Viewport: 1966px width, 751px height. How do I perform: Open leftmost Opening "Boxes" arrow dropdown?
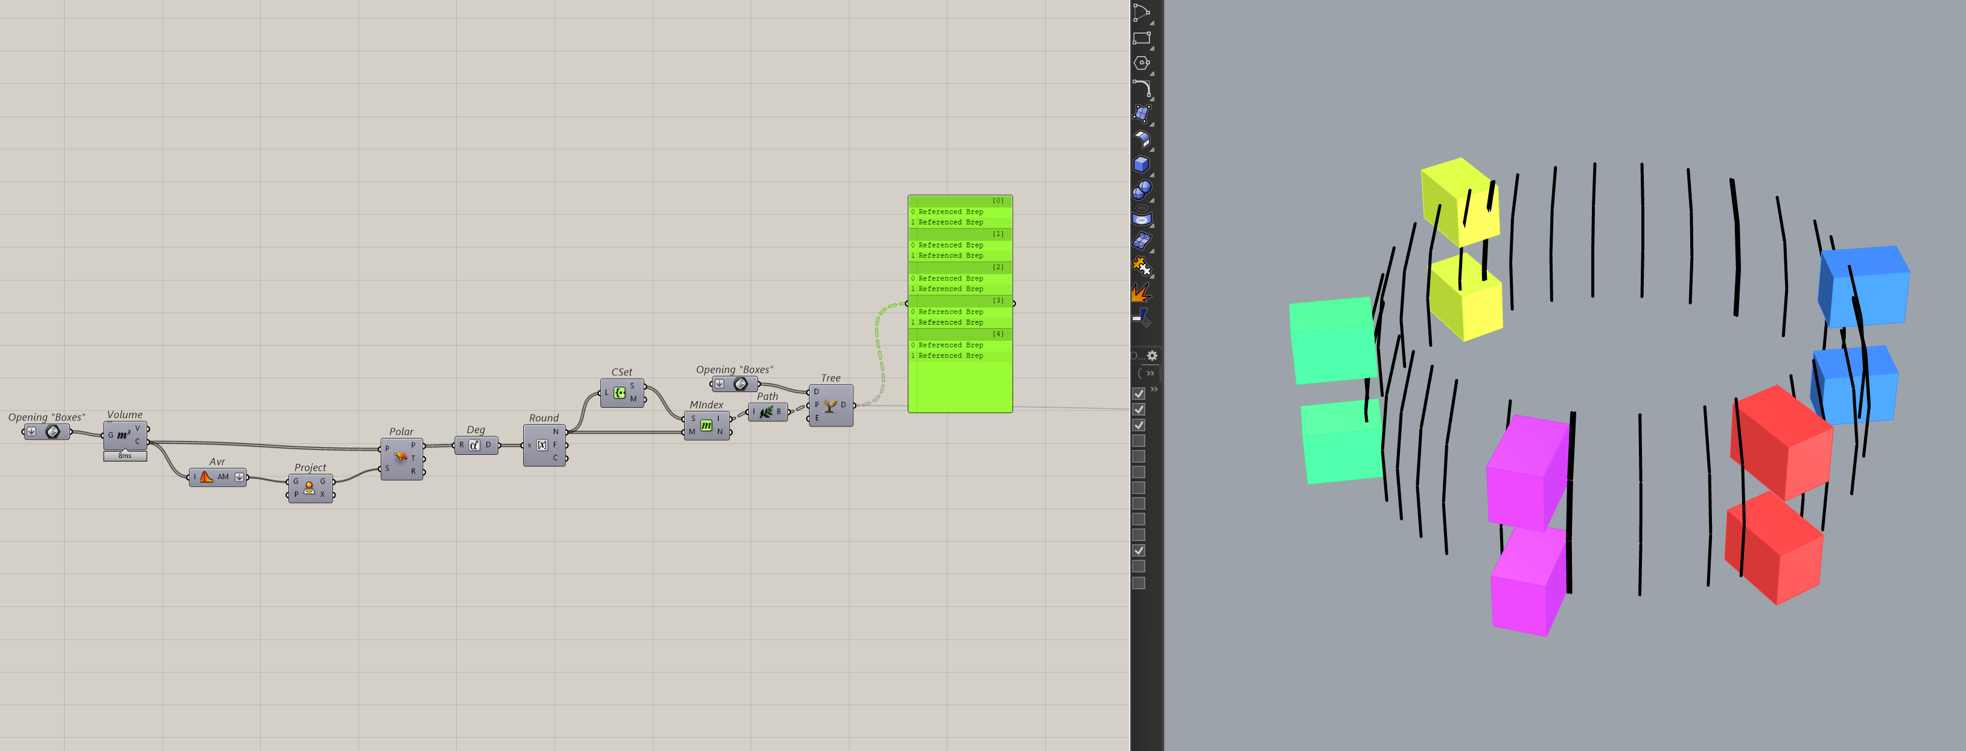click(31, 432)
